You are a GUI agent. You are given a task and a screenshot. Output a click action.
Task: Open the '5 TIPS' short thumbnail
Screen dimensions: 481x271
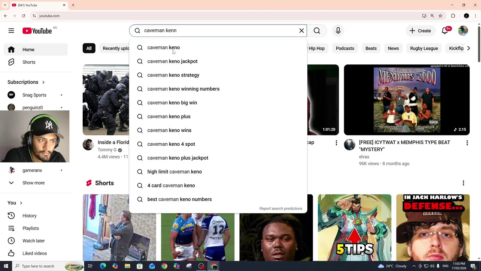(354, 227)
